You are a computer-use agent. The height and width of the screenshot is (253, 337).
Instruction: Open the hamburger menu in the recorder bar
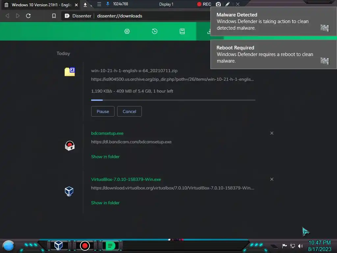point(99,4)
